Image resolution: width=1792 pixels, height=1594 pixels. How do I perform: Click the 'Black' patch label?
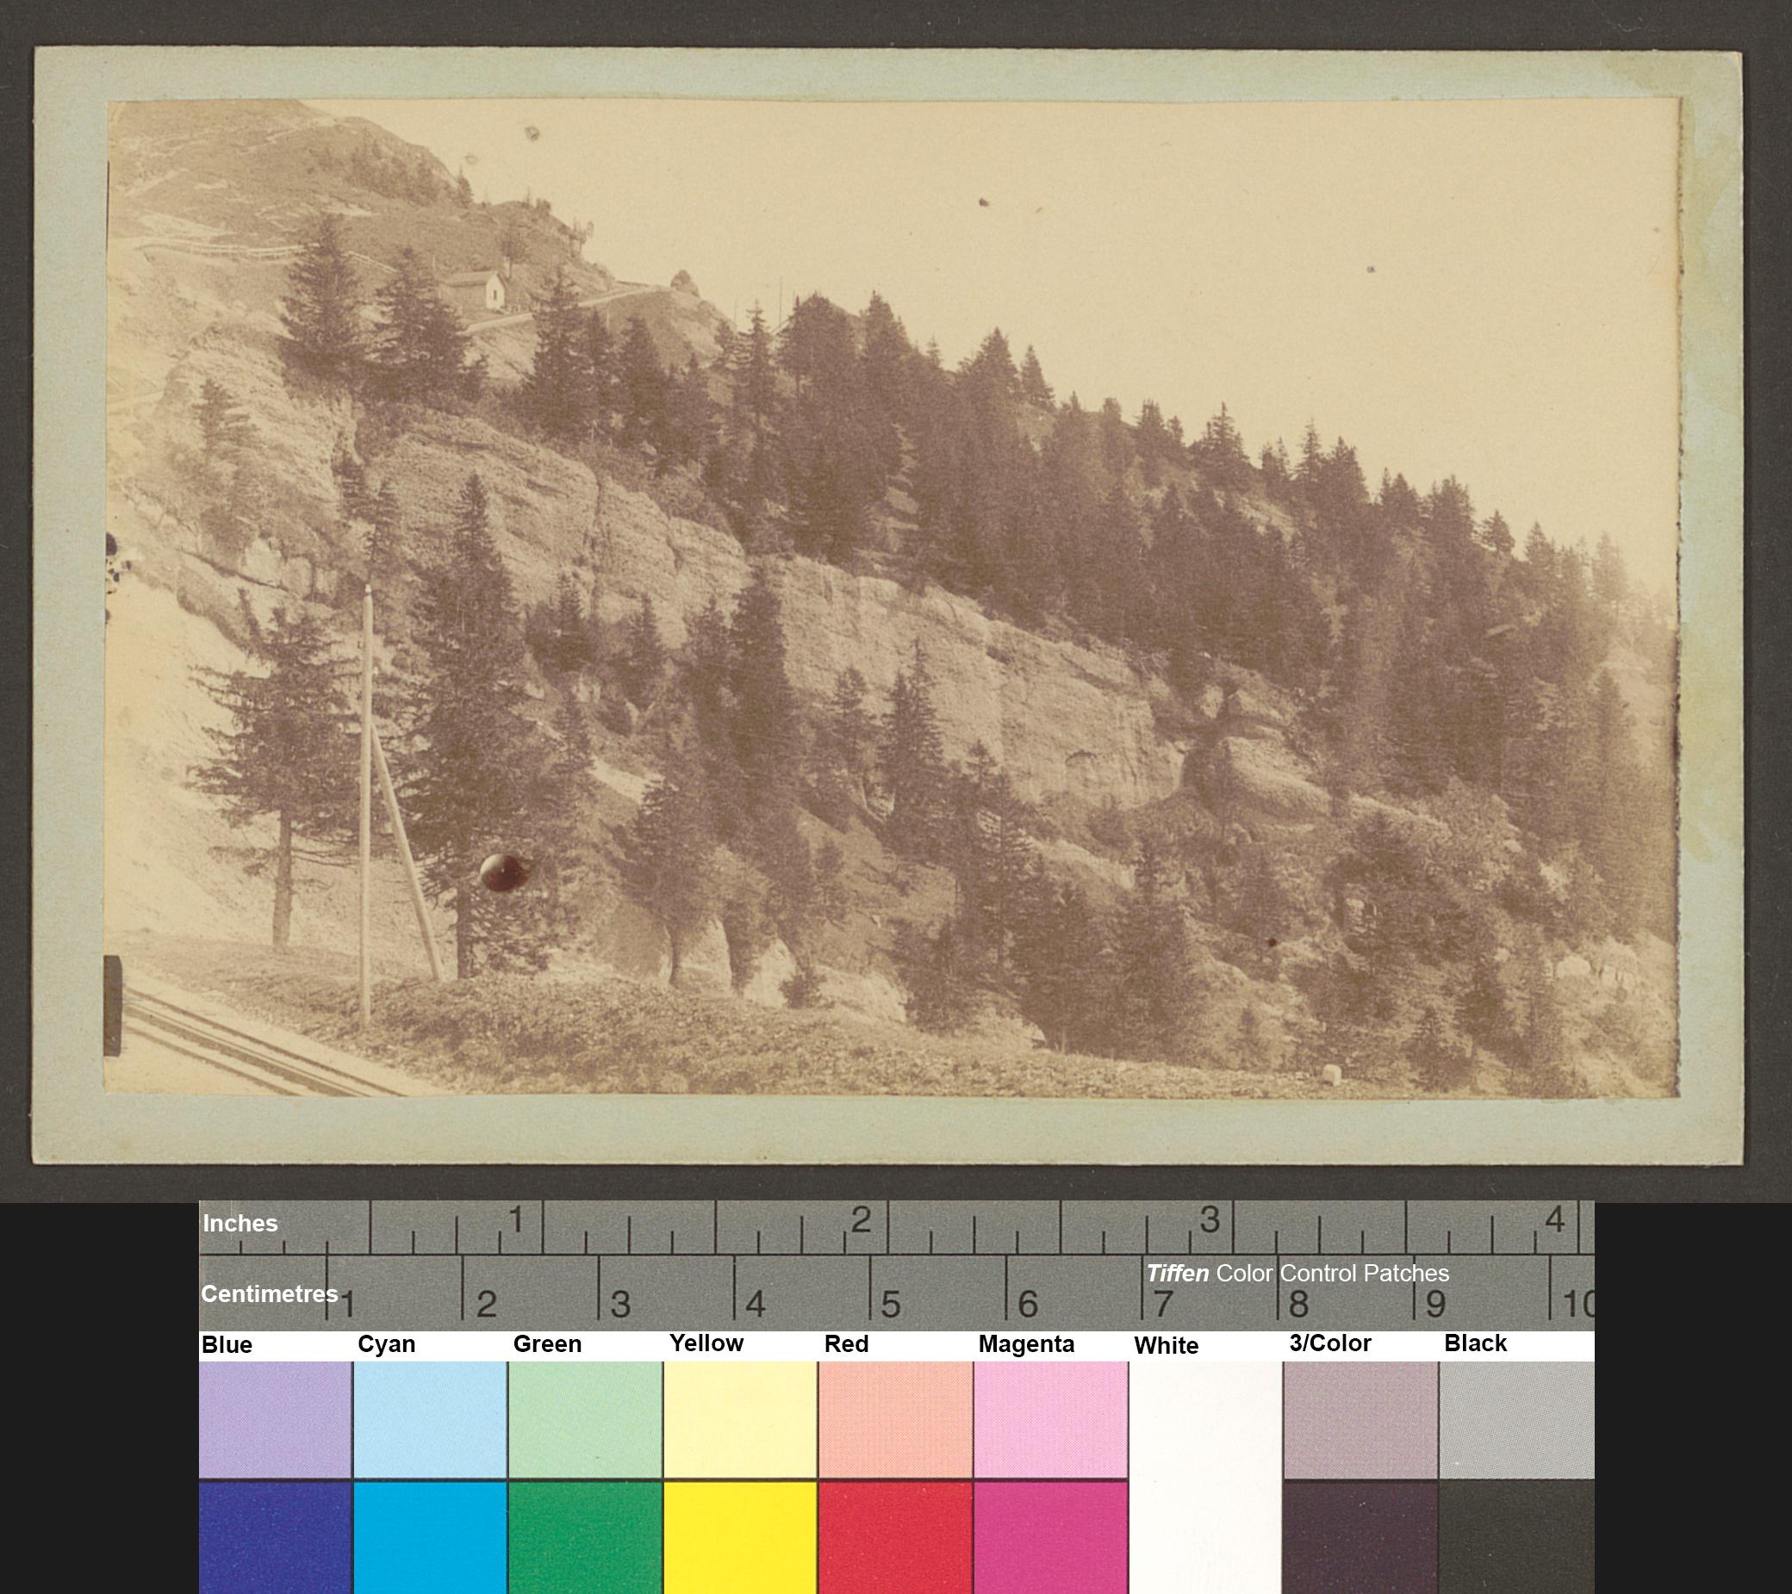click(1476, 1343)
